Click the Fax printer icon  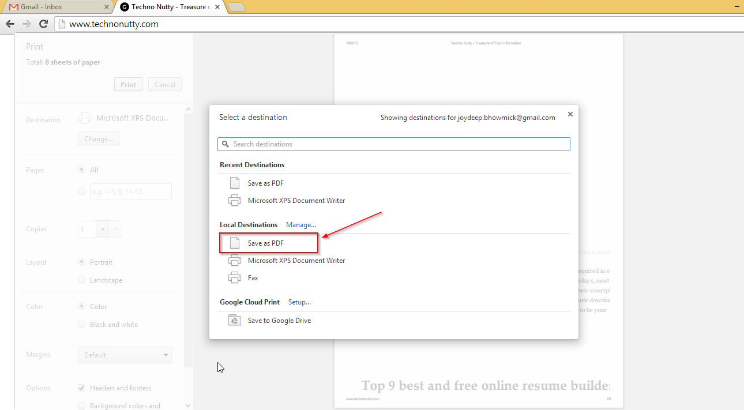[235, 278]
